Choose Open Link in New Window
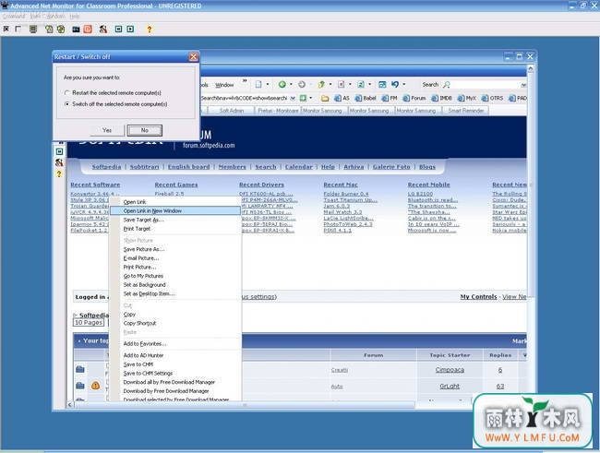600x453 pixels. click(175, 210)
